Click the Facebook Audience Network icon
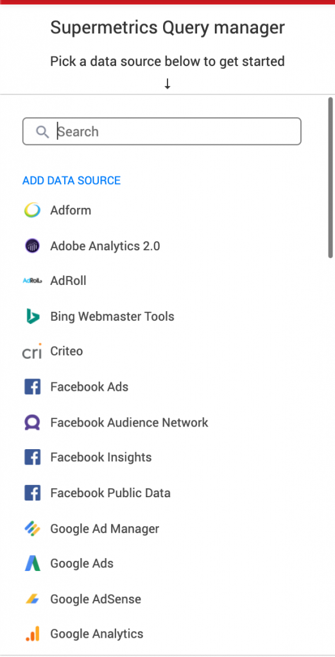 (x=32, y=422)
